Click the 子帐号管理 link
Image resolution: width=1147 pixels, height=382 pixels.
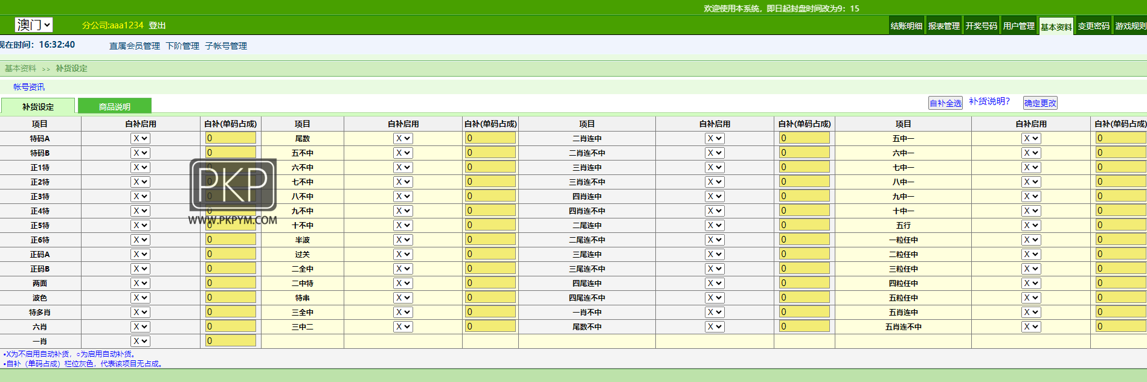pos(226,46)
